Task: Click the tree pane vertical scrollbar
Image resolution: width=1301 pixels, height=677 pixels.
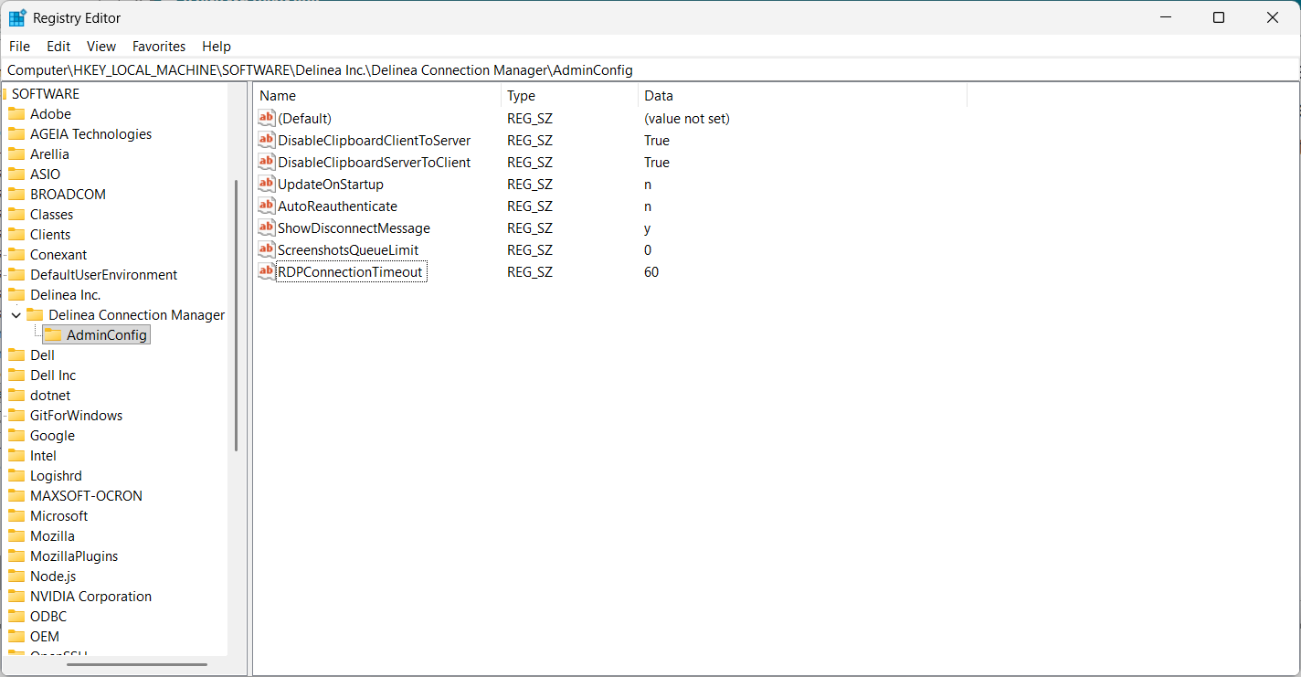Action: 237,315
